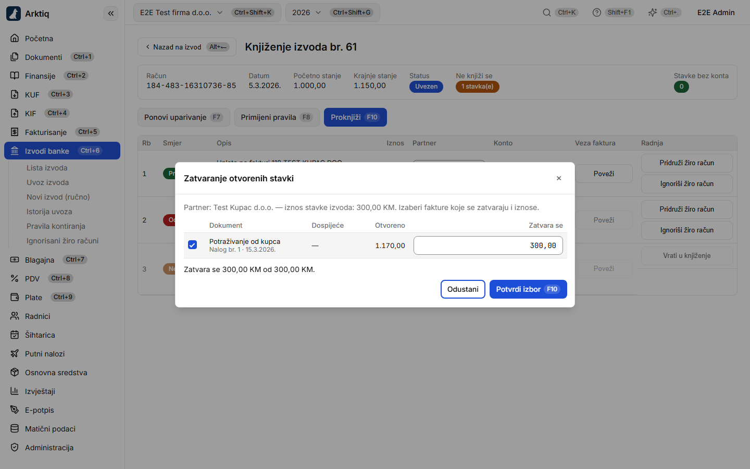The width and height of the screenshot is (750, 469).
Task: Go to Finansije section
Action: pyautogui.click(x=62, y=76)
